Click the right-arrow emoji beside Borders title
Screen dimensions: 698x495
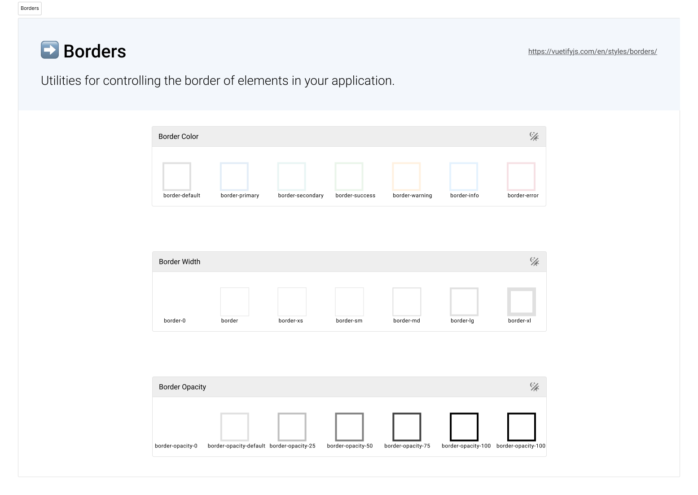(x=50, y=50)
